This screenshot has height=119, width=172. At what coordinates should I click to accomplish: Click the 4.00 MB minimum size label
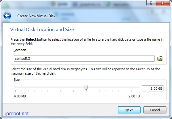20,96
